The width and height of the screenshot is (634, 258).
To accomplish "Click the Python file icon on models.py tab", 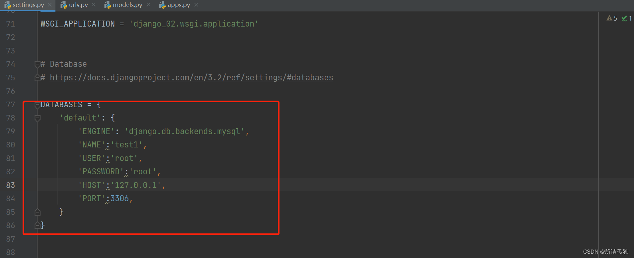I will 108,5.
